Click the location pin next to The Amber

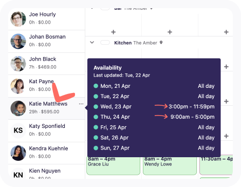pos(161,43)
